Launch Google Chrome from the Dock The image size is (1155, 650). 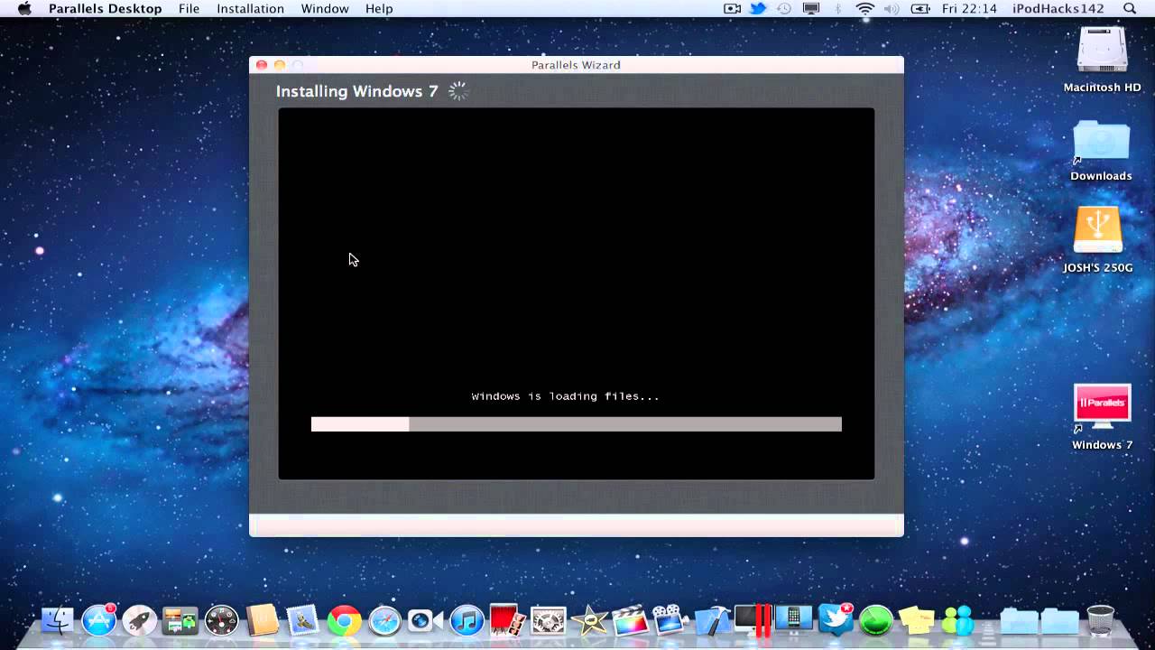[x=344, y=619]
